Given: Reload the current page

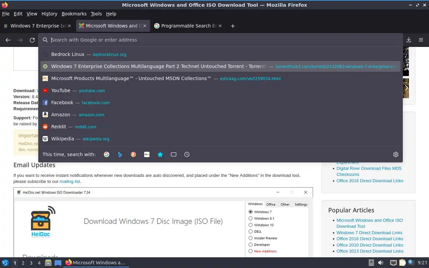Looking at the screenshot, I should coord(32,40).
